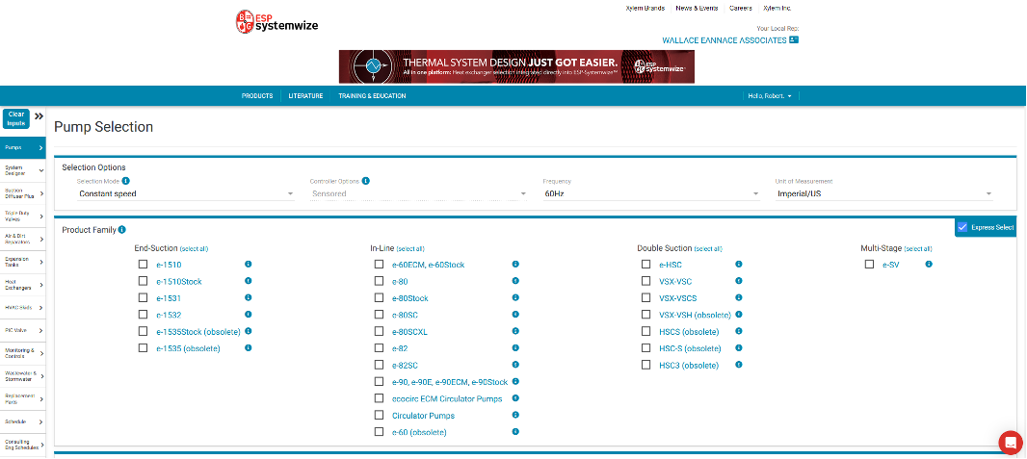1027x459 pixels.
Task: Click the Selection Mode info icon
Action: [x=126, y=181]
